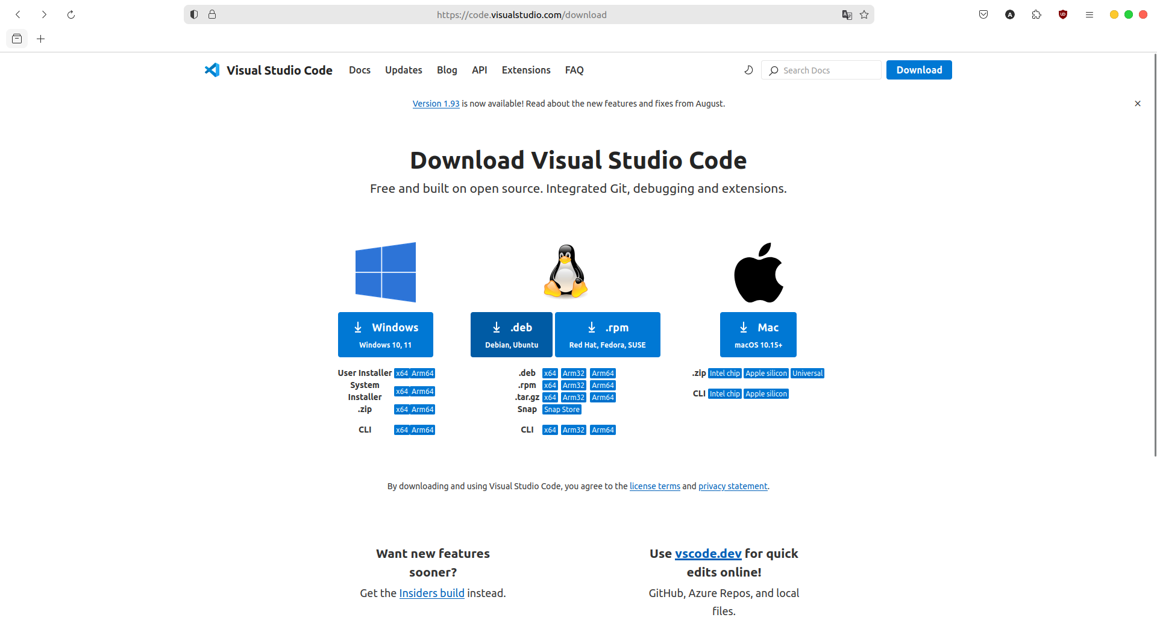Go forward using browser forward arrow
The width and height of the screenshot is (1157, 632).
pyautogui.click(x=44, y=14)
